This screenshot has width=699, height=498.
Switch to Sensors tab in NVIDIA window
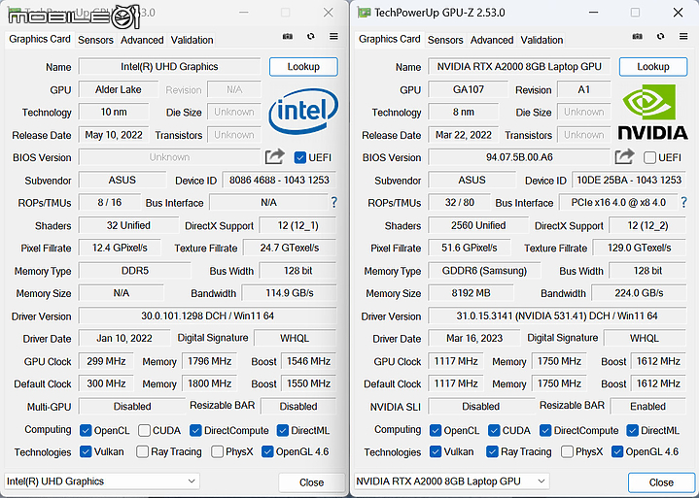[x=445, y=40]
